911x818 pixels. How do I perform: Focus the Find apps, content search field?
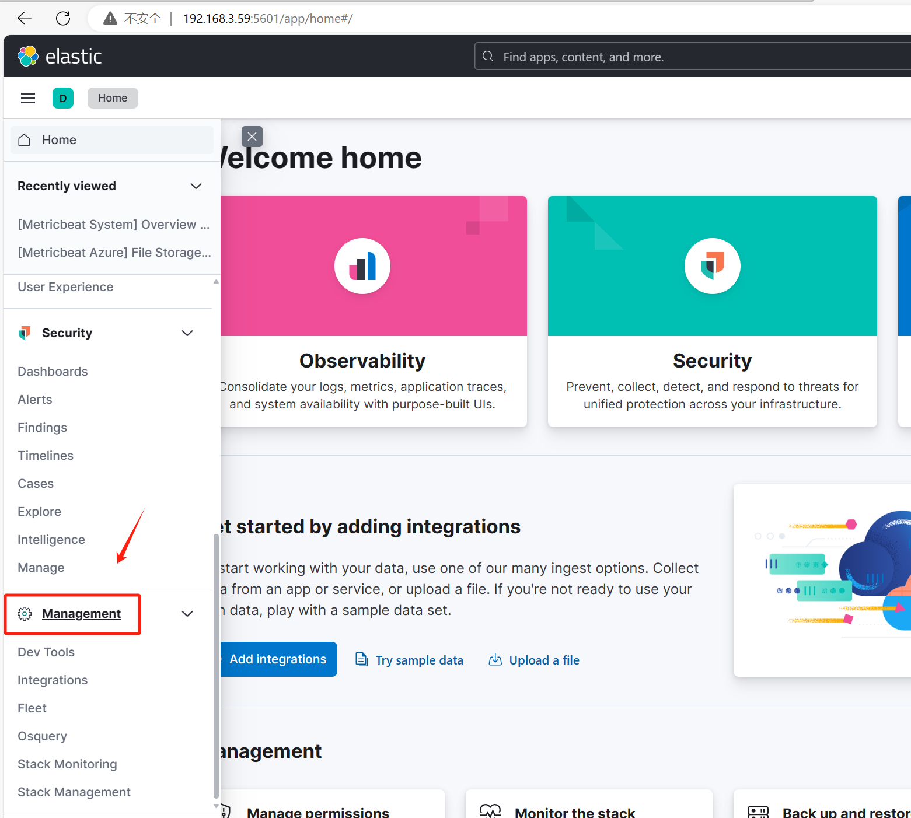point(693,56)
